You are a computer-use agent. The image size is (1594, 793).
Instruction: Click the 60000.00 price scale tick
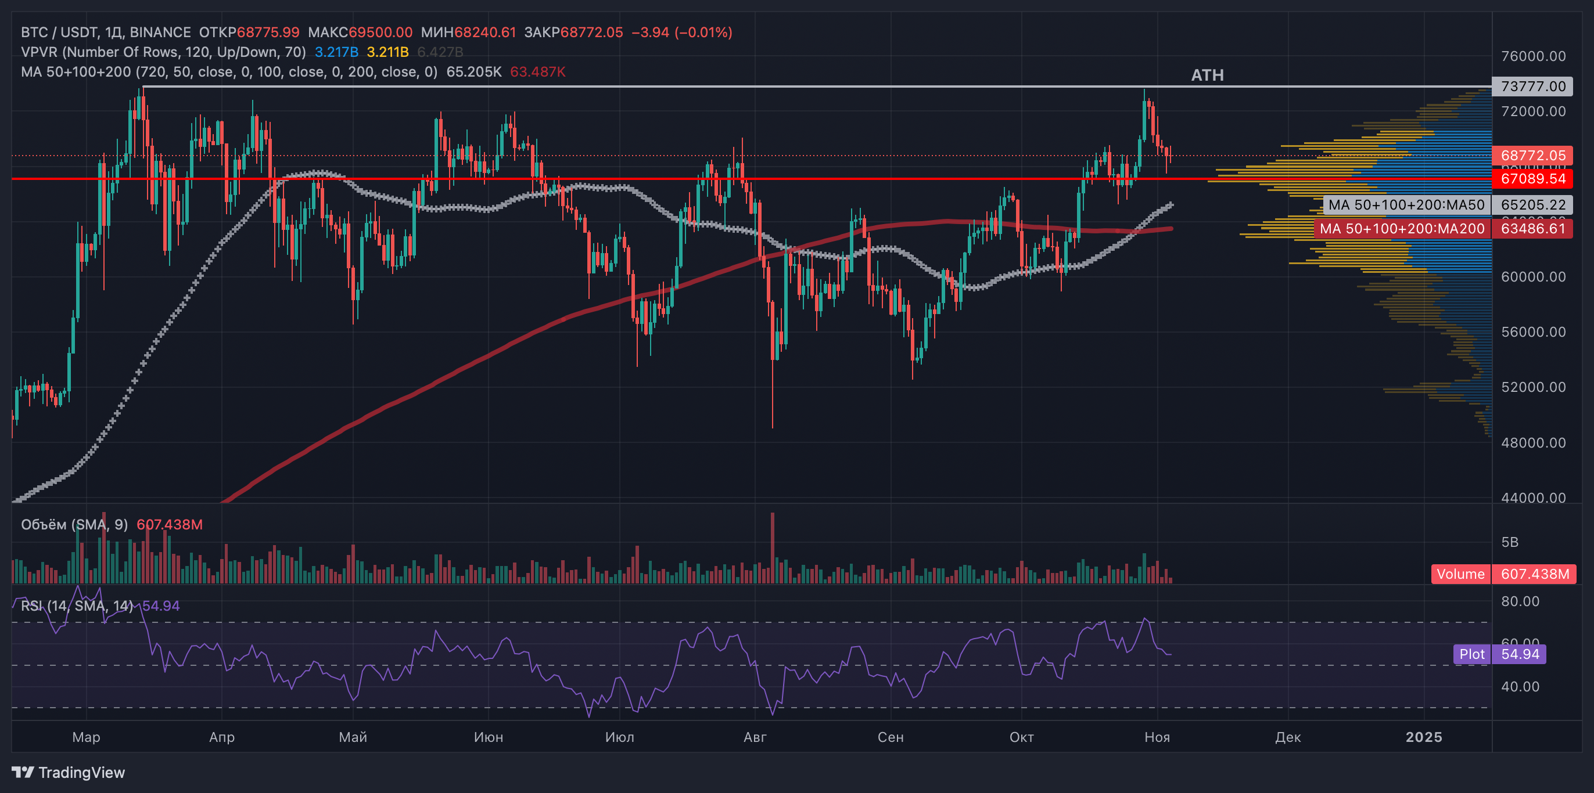point(1534,276)
